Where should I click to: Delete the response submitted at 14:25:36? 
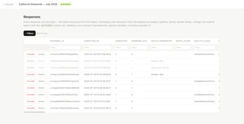coord(41,75)
